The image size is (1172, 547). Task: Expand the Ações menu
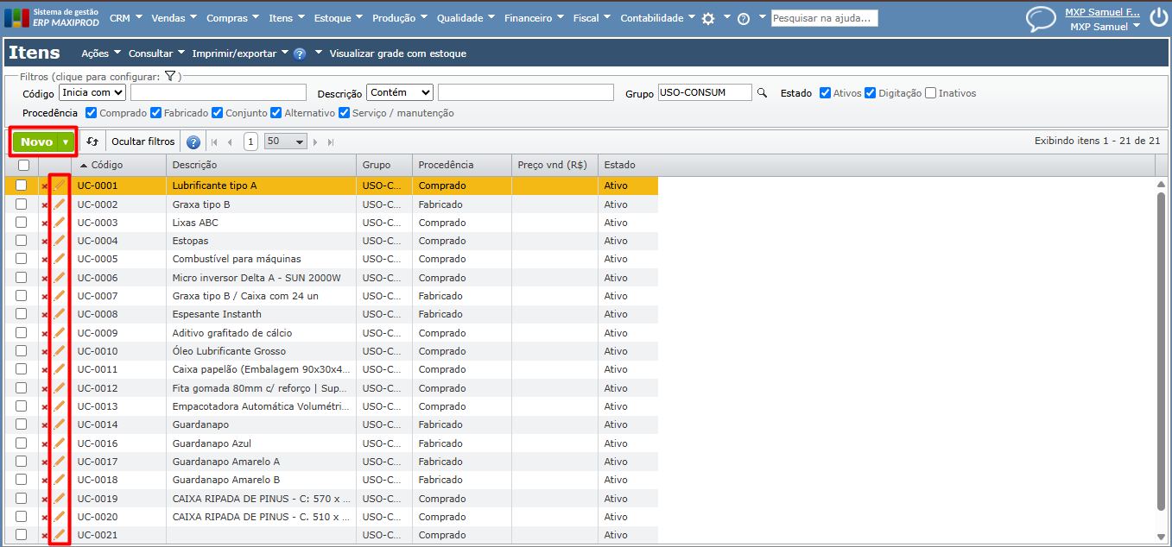(101, 53)
